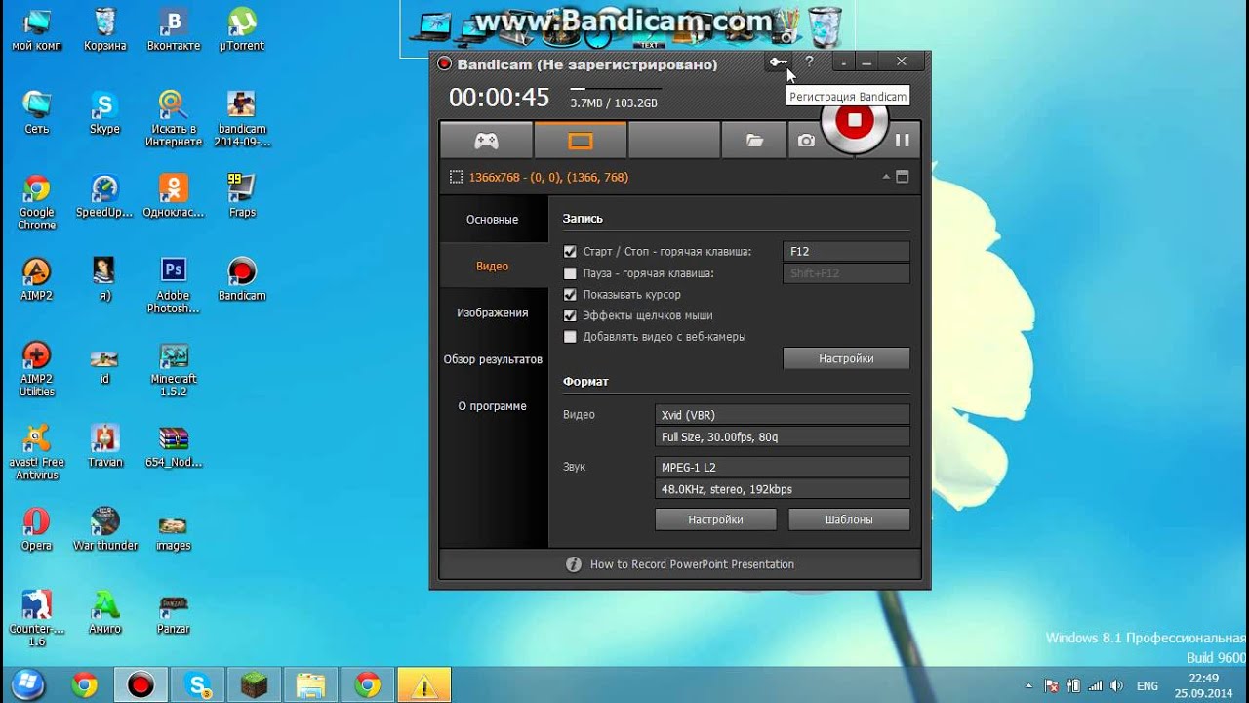Open the Bandicam desktop shortcut
The image size is (1249, 703).
pos(242,278)
